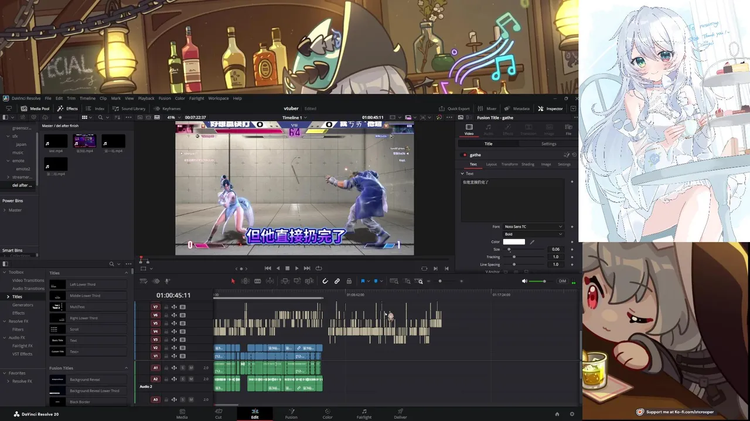Open Project Settings gear icon
The width and height of the screenshot is (750, 421).
tap(572, 414)
